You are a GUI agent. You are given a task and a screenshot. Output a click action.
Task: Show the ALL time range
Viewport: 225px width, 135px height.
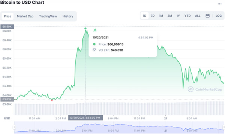coord(198,16)
